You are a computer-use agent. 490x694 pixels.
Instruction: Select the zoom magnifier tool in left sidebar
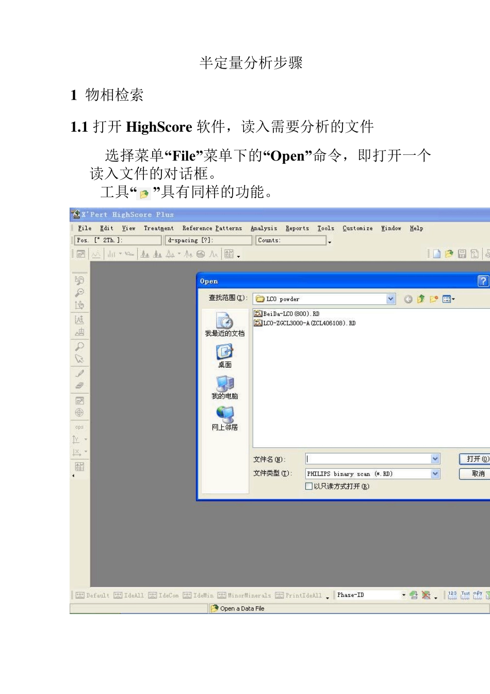(79, 346)
